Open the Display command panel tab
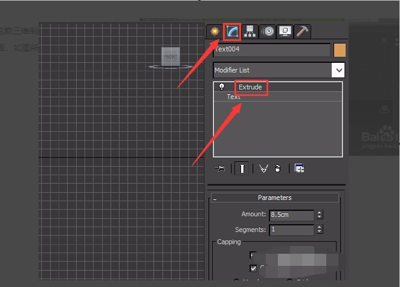 pos(285,31)
